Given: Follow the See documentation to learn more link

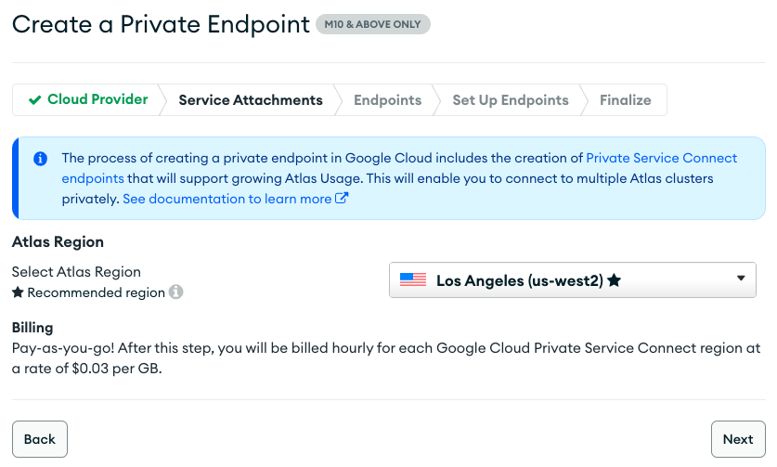Looking at the screenshot, I should click(x=227, y=199).
